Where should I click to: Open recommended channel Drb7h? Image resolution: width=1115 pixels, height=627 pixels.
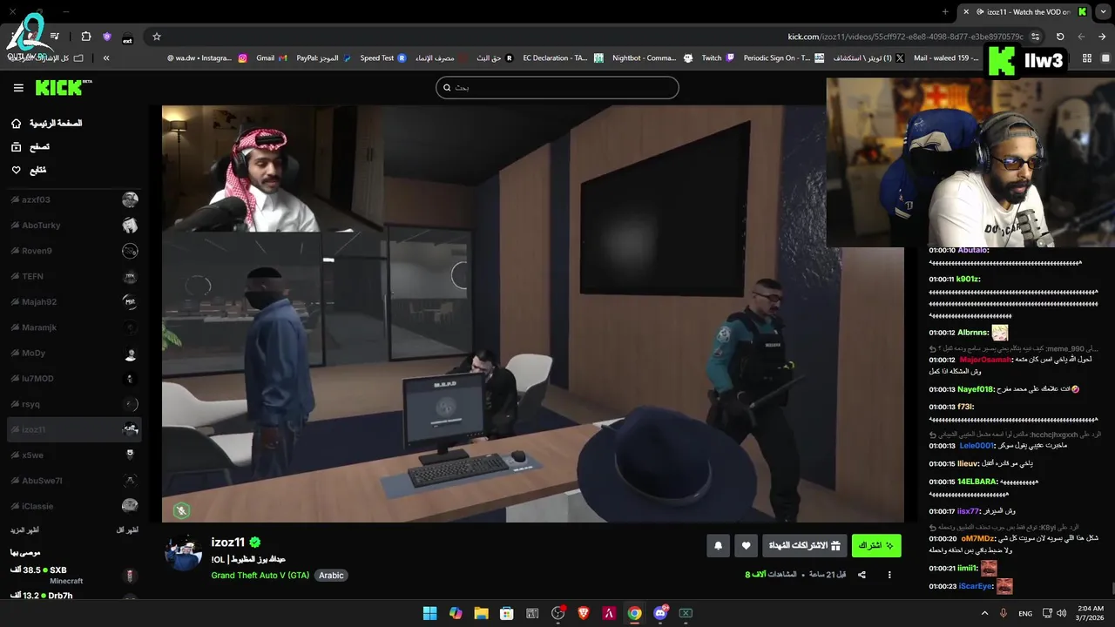click(74, 596)
